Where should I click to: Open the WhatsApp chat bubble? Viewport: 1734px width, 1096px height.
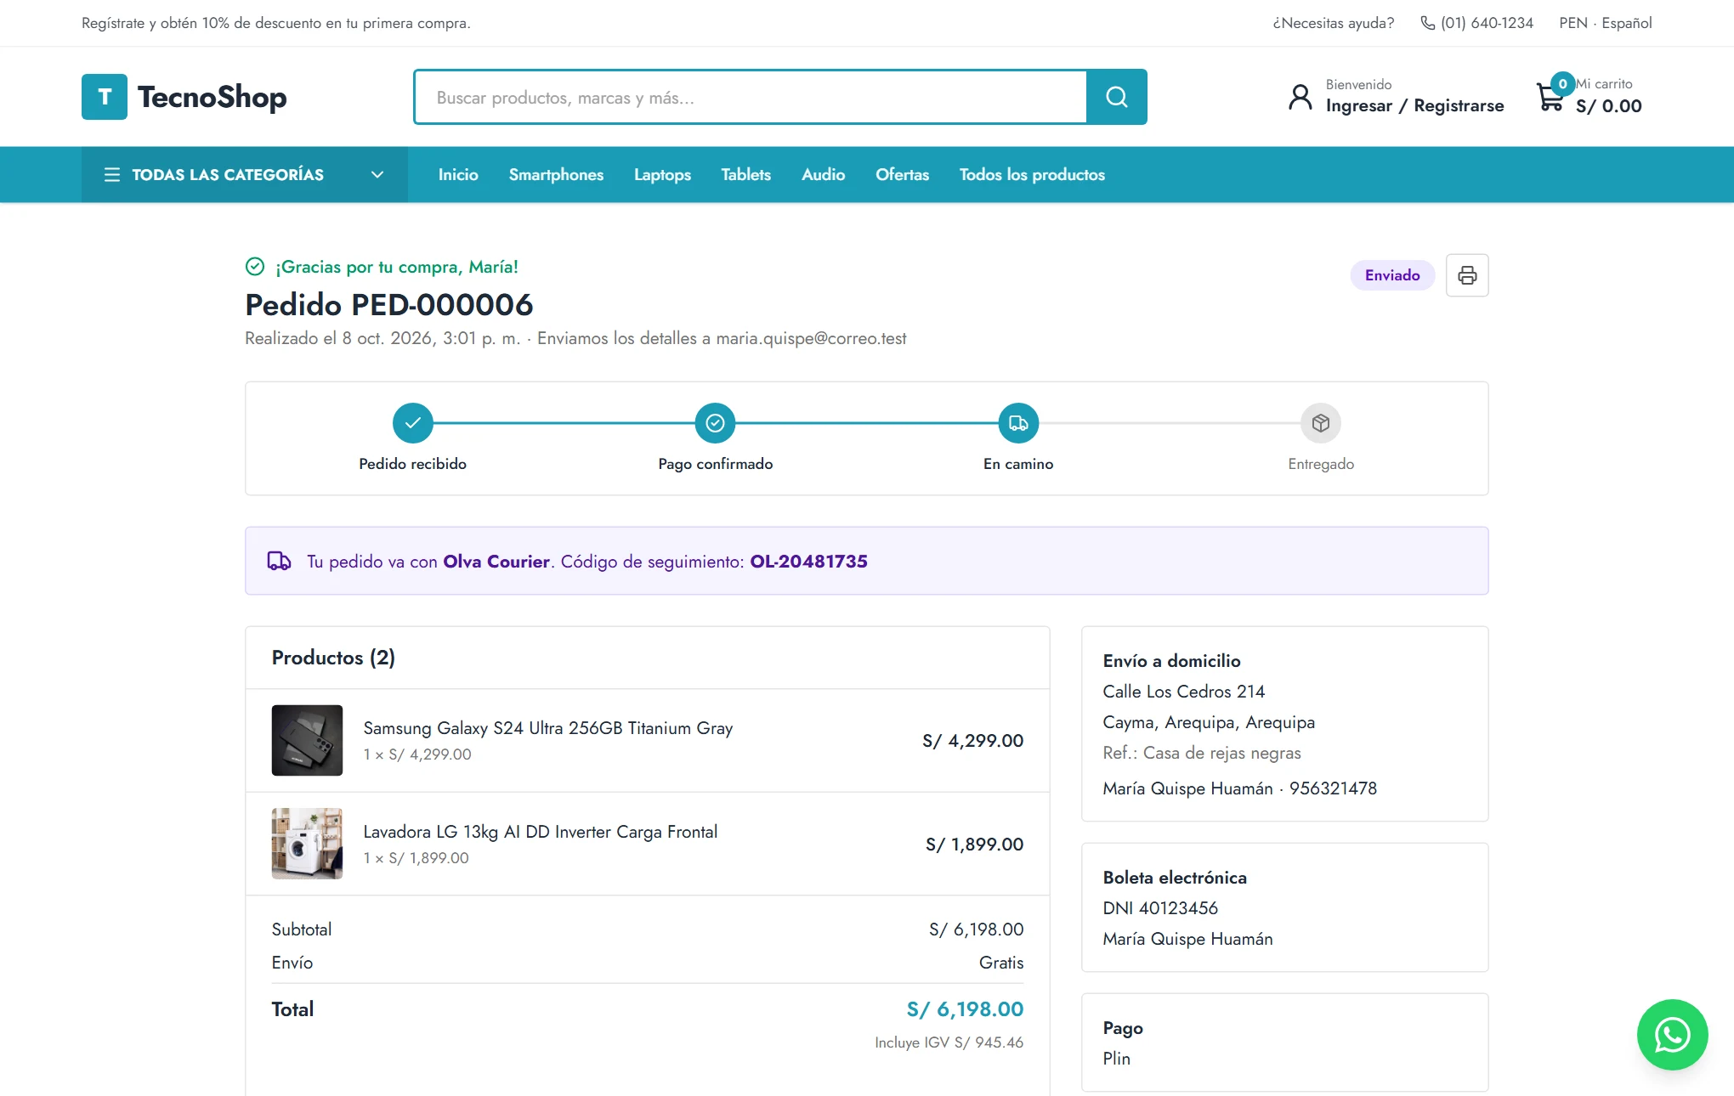coord(1672,1034)
